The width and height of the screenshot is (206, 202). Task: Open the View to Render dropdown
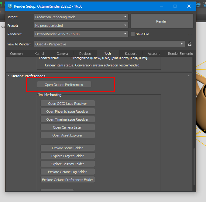[109, 44]
